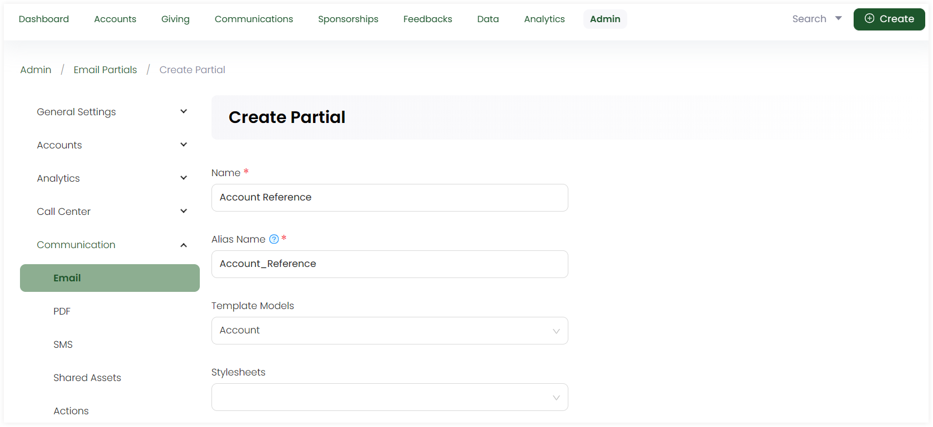The width and height of the screenshot is (933, 427).
Task: Open Analytics in the top navigation
Action: (x=544, y=19)
